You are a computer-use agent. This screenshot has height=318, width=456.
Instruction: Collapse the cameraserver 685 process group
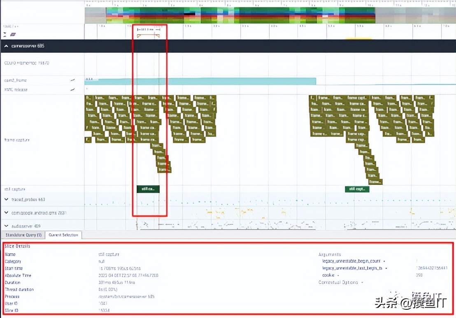[6, 46]
